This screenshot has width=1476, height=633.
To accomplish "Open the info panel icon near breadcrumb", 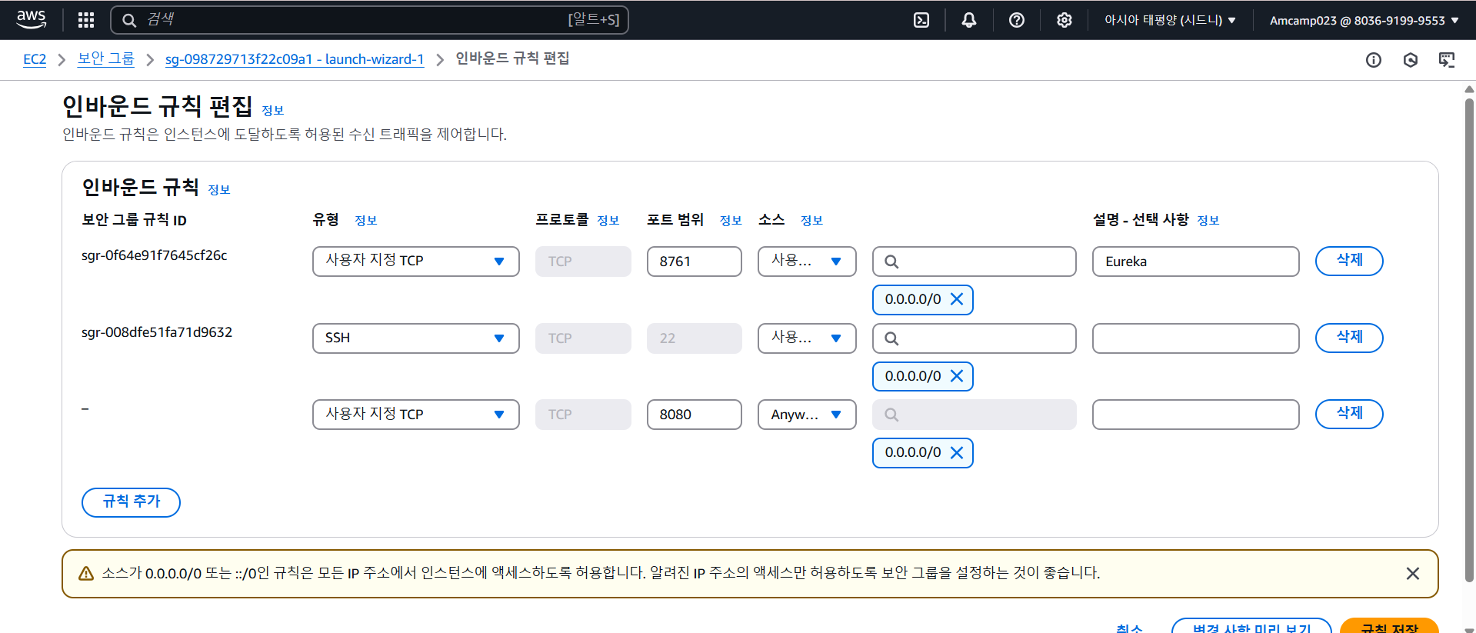I will pyautogui.click(x=1374, y=60).
